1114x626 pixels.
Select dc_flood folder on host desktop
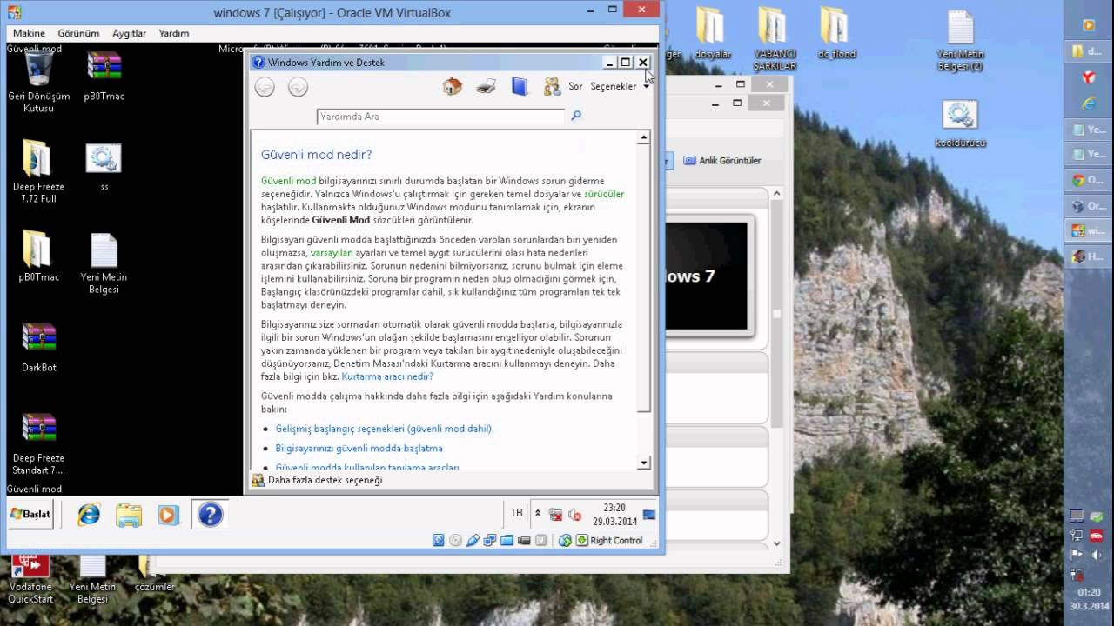pyautogui.click(x=836, y=33)
